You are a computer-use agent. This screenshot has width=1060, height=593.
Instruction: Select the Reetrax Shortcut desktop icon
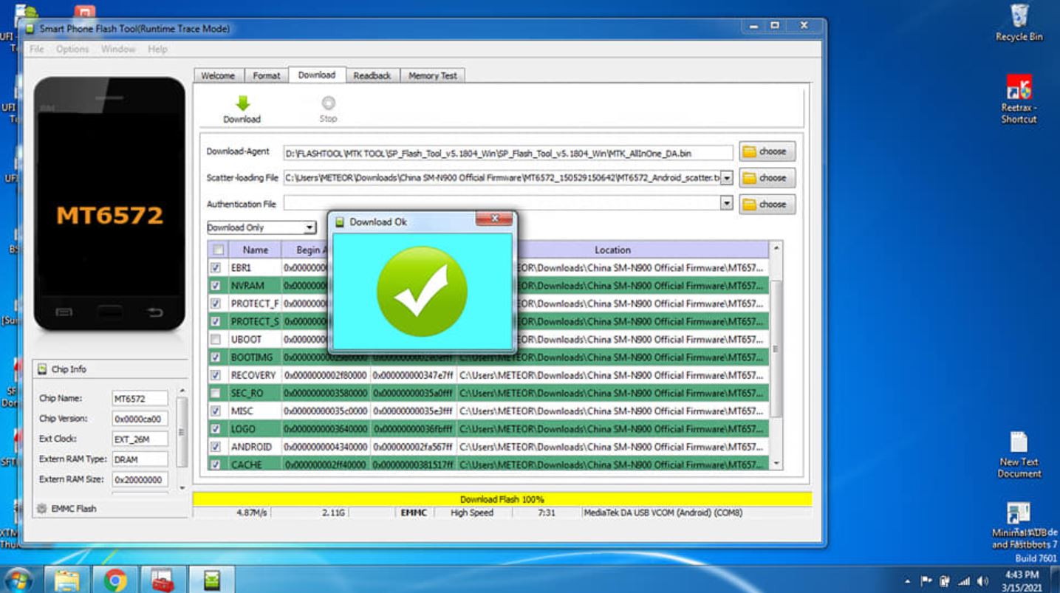click(1019, 99)
